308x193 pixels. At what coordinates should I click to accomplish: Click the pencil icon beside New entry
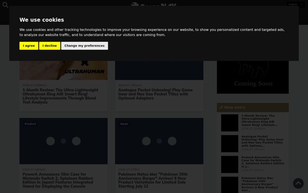[x=222, y=107]
